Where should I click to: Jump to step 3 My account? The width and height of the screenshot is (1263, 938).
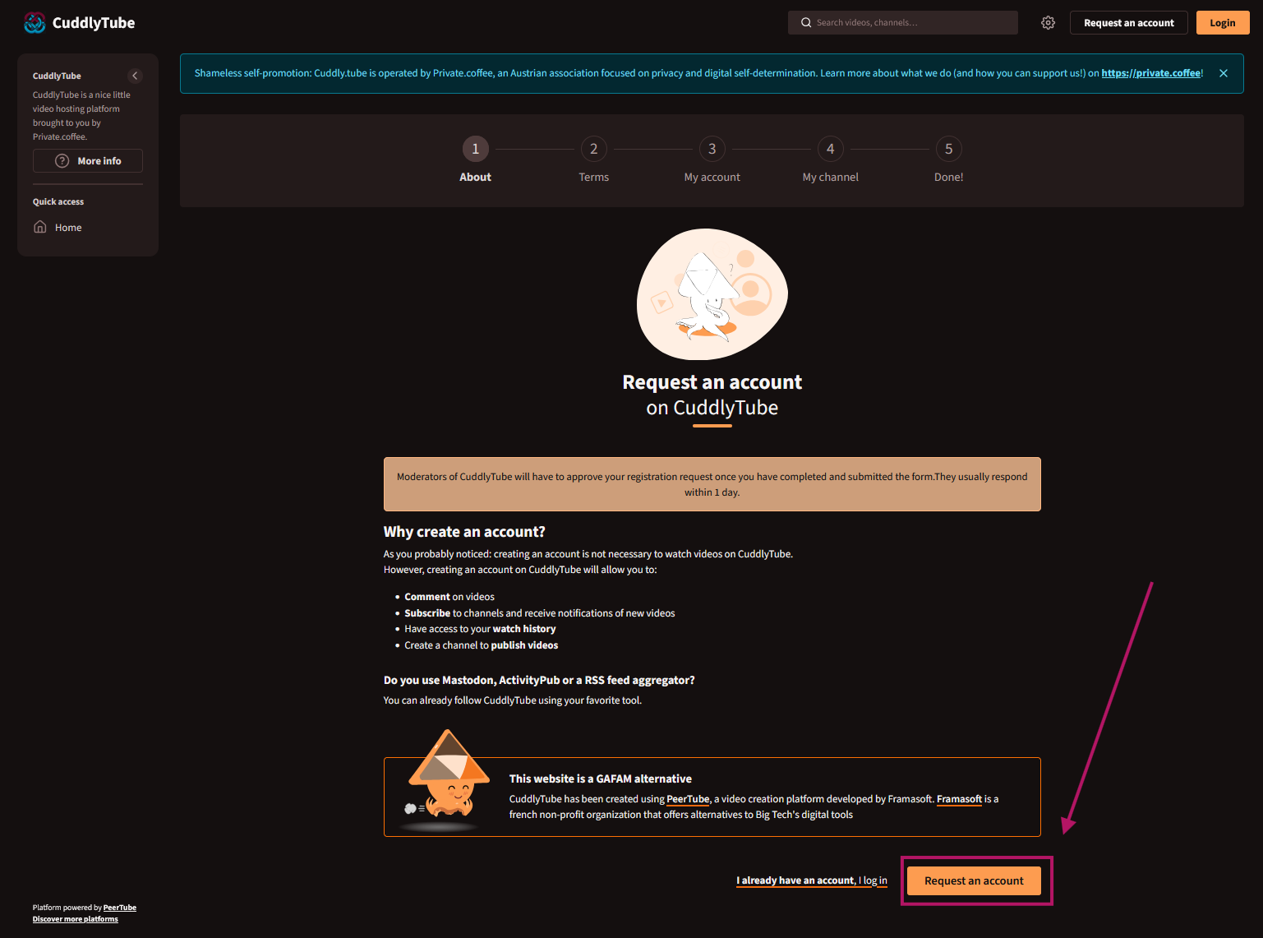pos(712,150)
